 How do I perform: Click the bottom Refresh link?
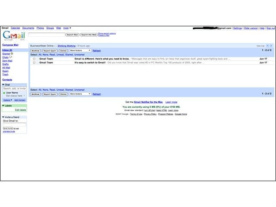coord(97,94)
